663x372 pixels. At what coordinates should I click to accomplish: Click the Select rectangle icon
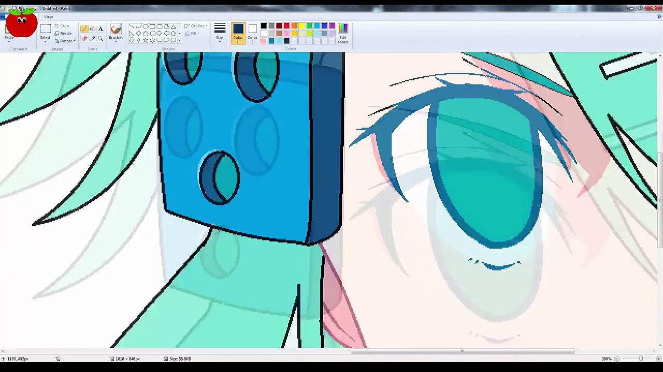(46, 29)
